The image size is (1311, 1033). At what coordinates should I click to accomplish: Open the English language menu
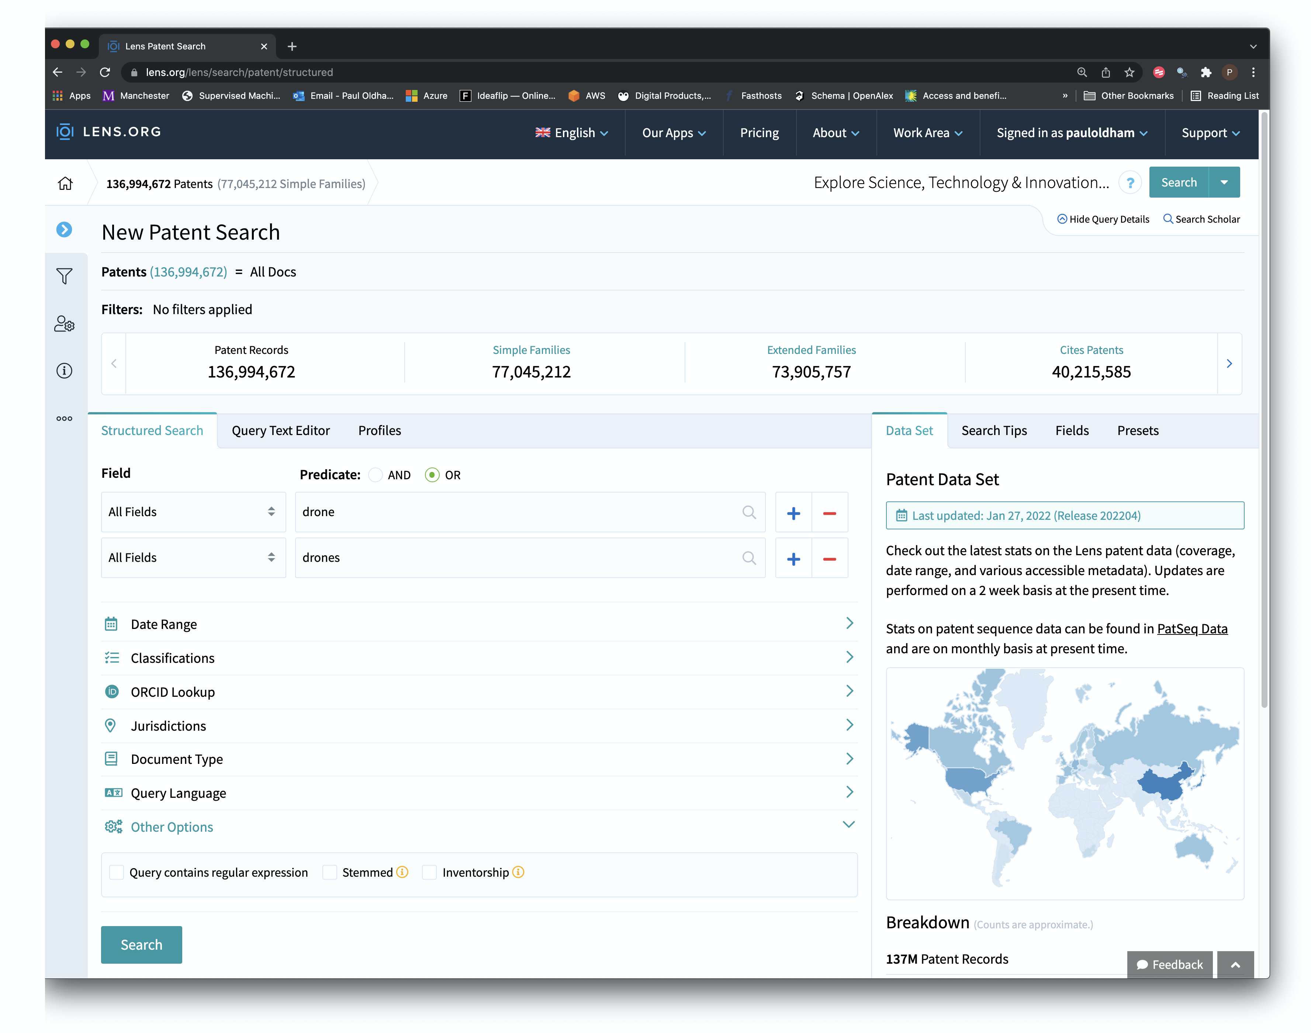(x=572, y=133)
